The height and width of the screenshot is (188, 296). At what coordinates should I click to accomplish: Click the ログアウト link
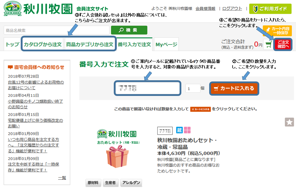coord(232,9)
